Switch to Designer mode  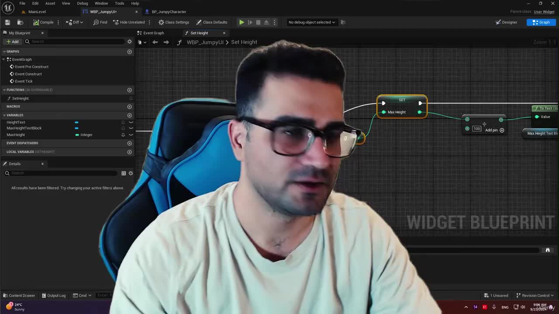(x=506, y=22)
